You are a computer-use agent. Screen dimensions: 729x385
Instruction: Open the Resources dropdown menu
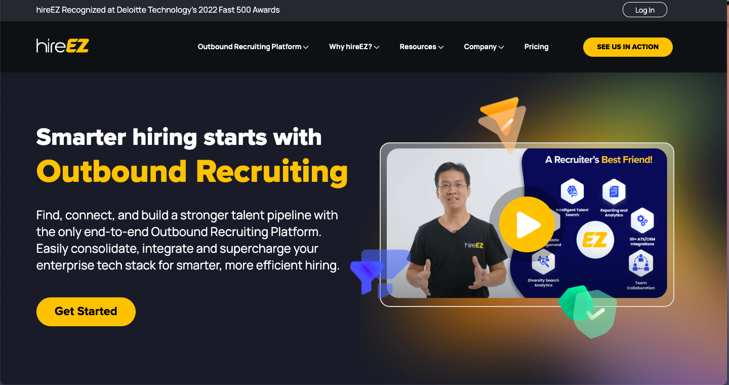pyautogui.click(x=422, y=47)
